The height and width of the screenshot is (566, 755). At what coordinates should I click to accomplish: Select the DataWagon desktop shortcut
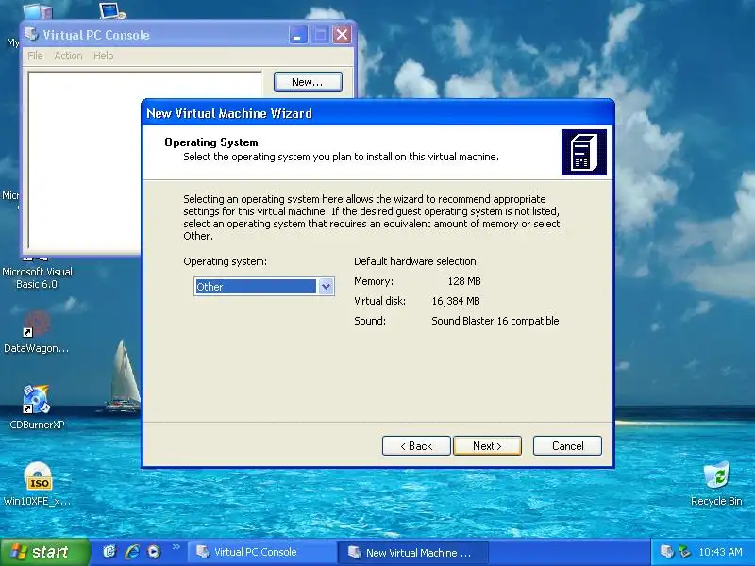coord(36,332)
